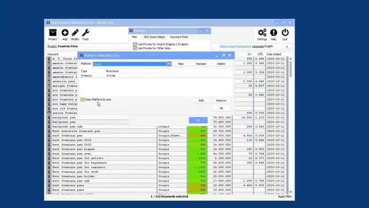Screen dimensions: 369x208
Task: Click the blue OK button in Settings window
Action: click(x=198, y=120)
